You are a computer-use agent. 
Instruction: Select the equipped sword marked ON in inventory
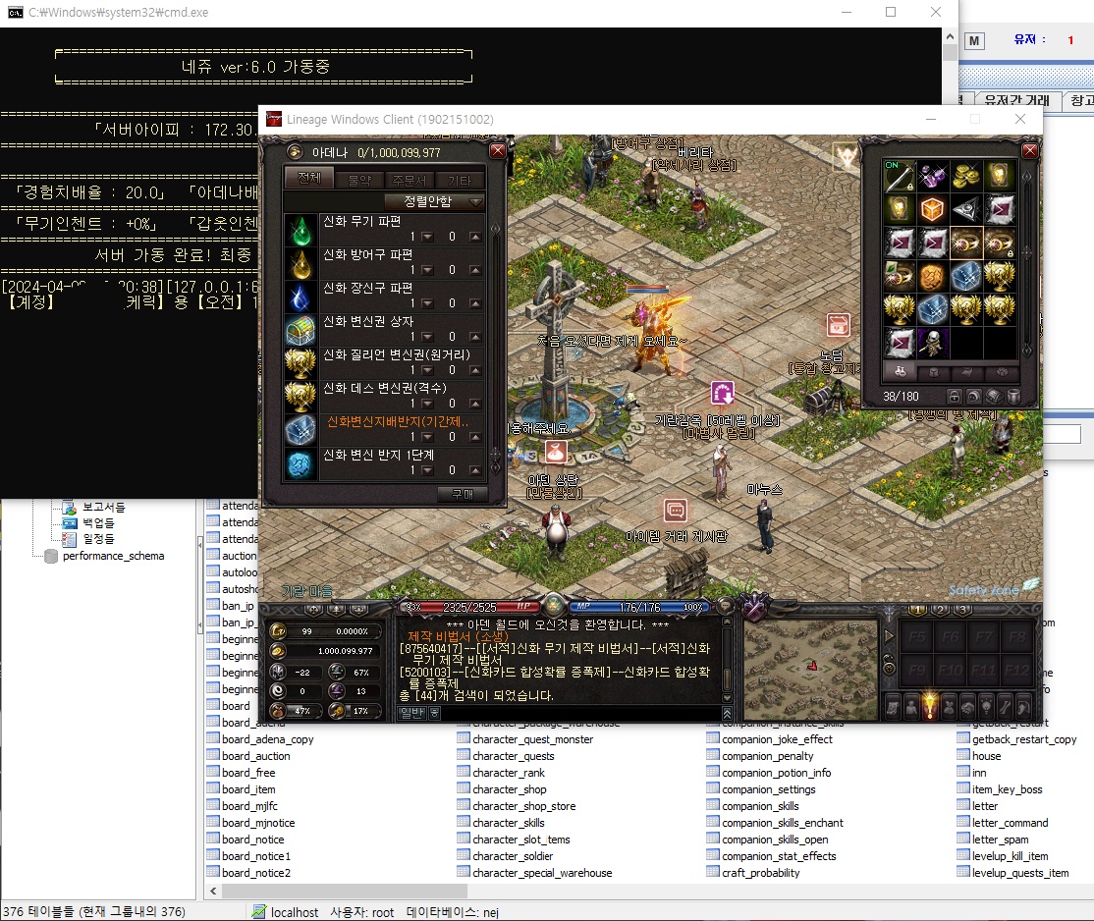(900, 176)
